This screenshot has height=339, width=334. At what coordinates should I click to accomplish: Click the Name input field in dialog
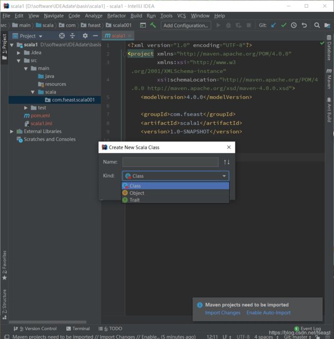tap(170, 162)
